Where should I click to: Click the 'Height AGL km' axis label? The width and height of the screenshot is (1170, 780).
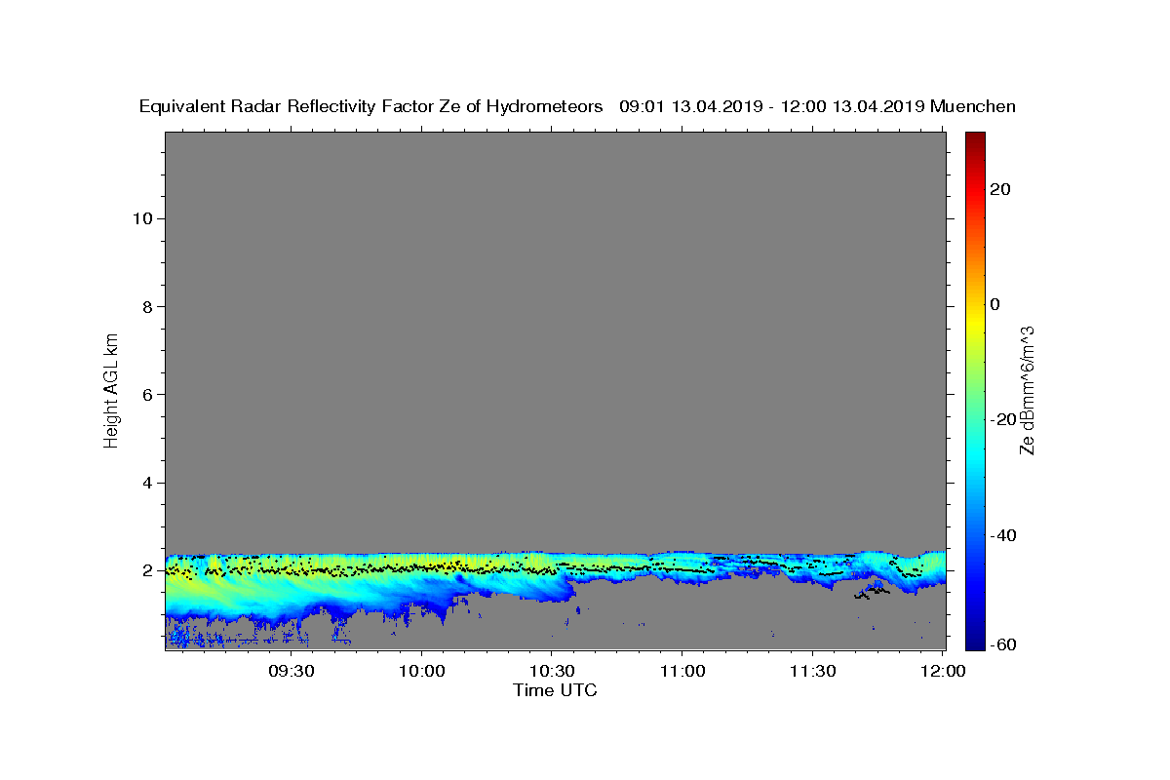[x=112, y=390]
